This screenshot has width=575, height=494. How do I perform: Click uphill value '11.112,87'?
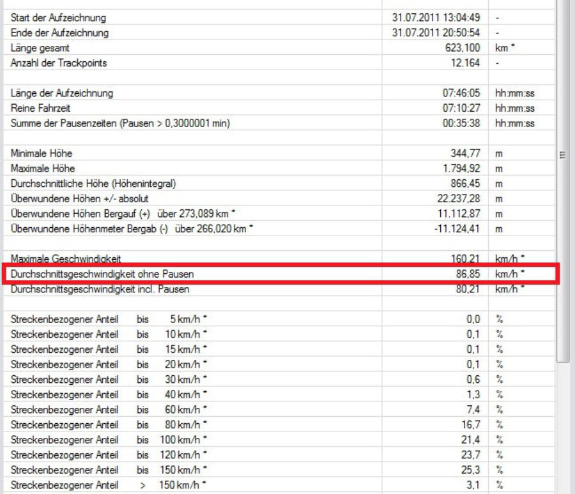(459, 213)
